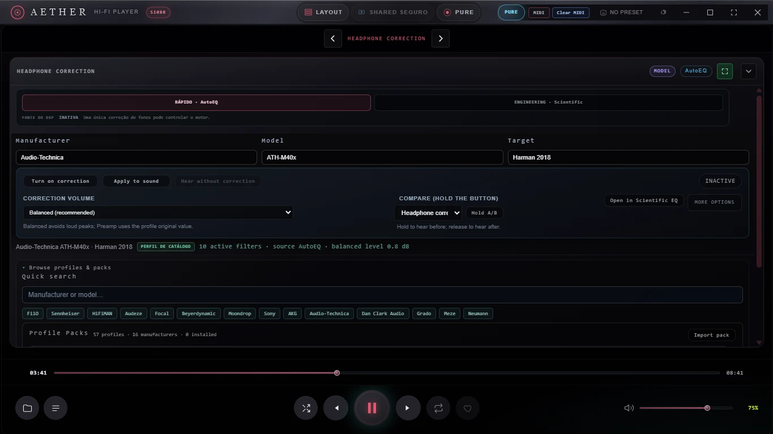Enter fullscreen with the corner-brackets icon in title bar
Image resolution: width=773 pixels, height=434 pixels.
[734, 12]
